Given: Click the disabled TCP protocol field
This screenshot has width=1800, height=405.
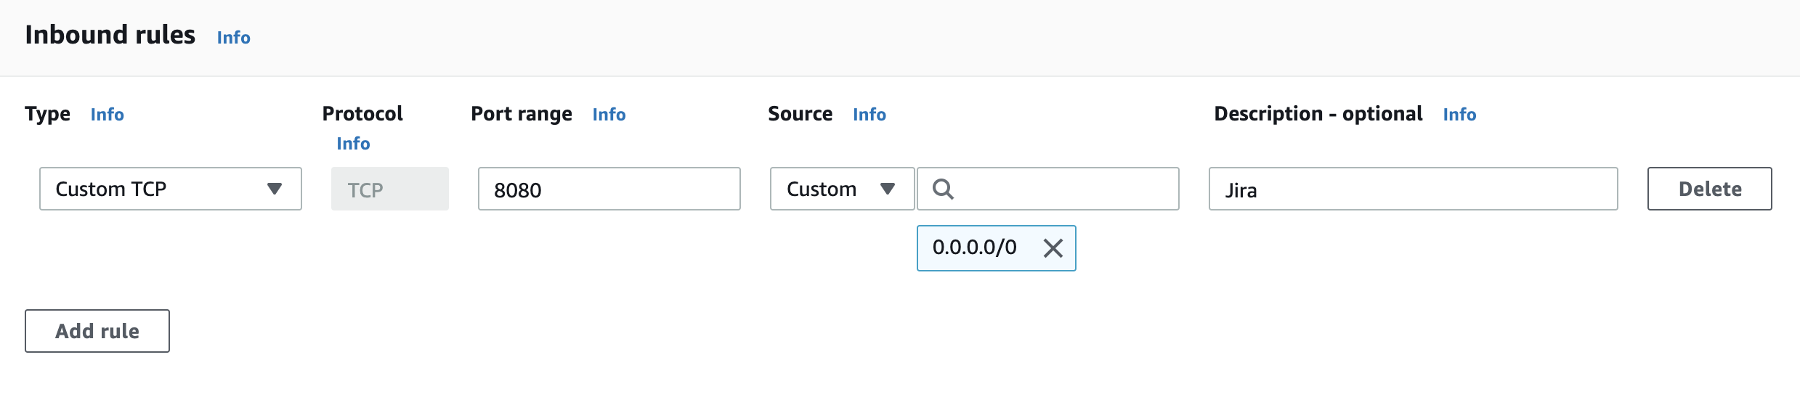Looking at the screenshot, I should 389,189.
